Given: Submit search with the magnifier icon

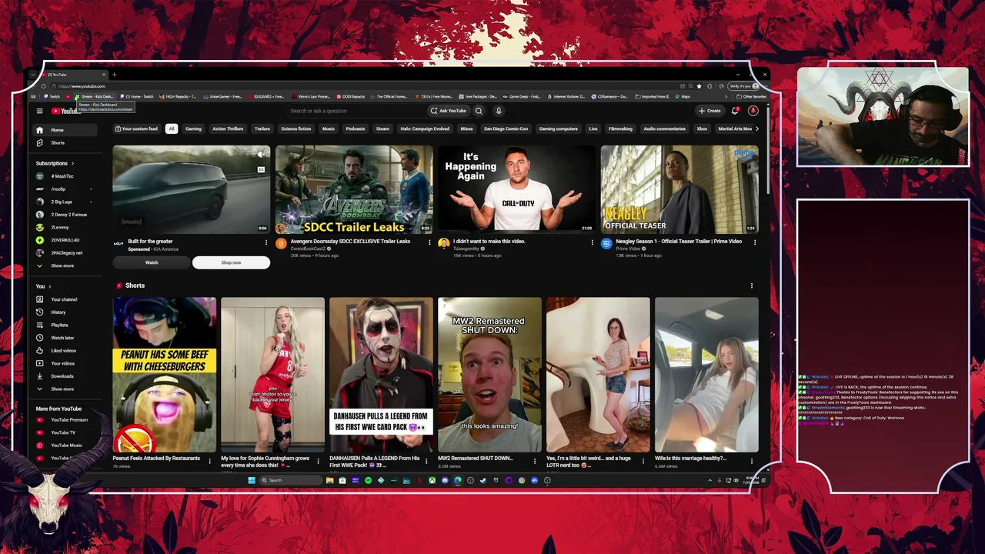Looking at the screenshot, I should point(479,111).
